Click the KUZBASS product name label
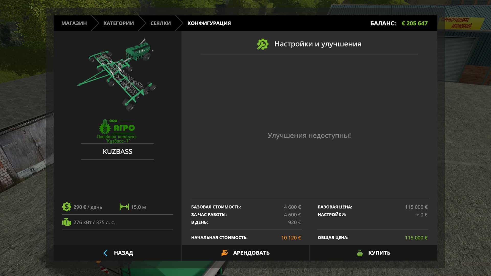 [117, 152]
